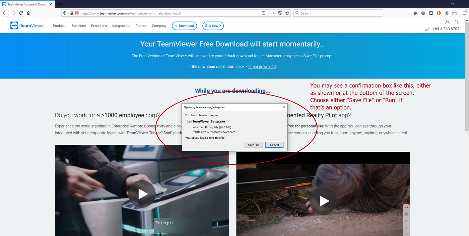The height and width of the screenshot is (236, 469).
Task: Open the Partner menu
Action: point(141,26)
